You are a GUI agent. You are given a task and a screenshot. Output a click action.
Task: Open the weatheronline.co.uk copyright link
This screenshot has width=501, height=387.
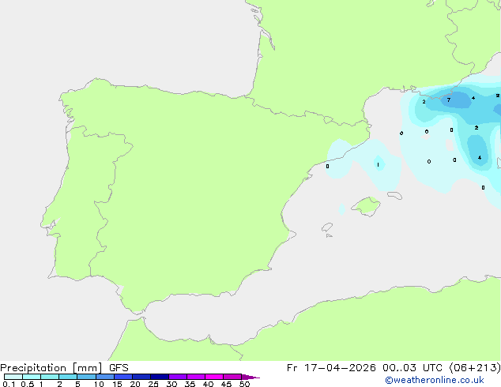pyautogui.click(x=435, y=380)
